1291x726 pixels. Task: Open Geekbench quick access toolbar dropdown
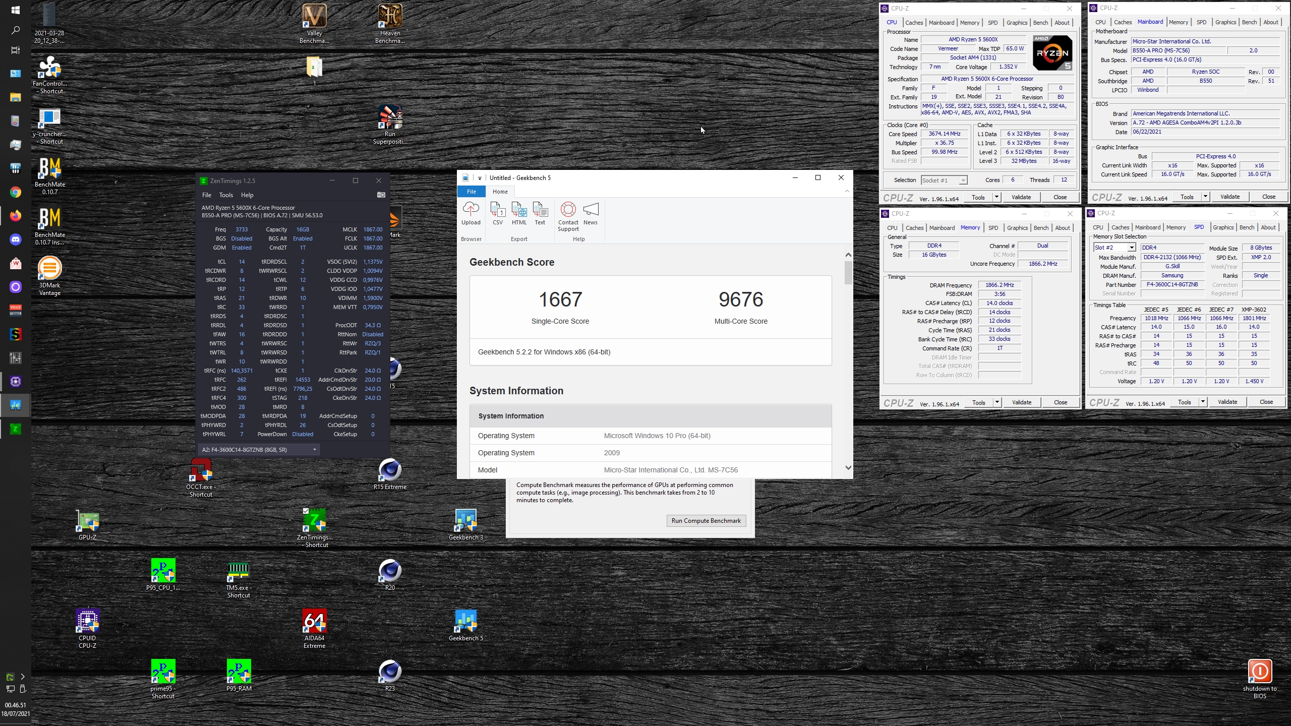click(480, 178)
